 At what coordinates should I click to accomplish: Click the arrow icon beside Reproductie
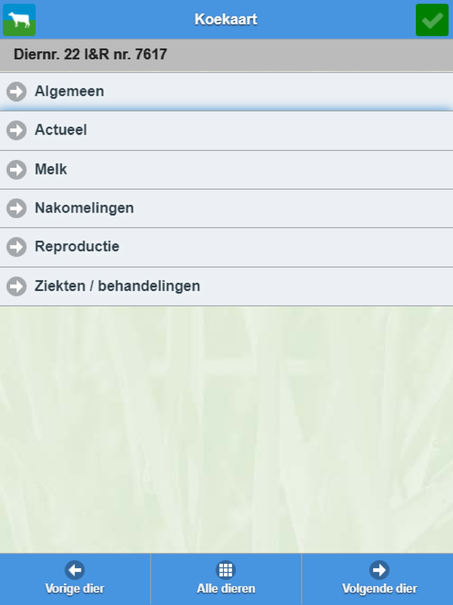coord(17,247)
